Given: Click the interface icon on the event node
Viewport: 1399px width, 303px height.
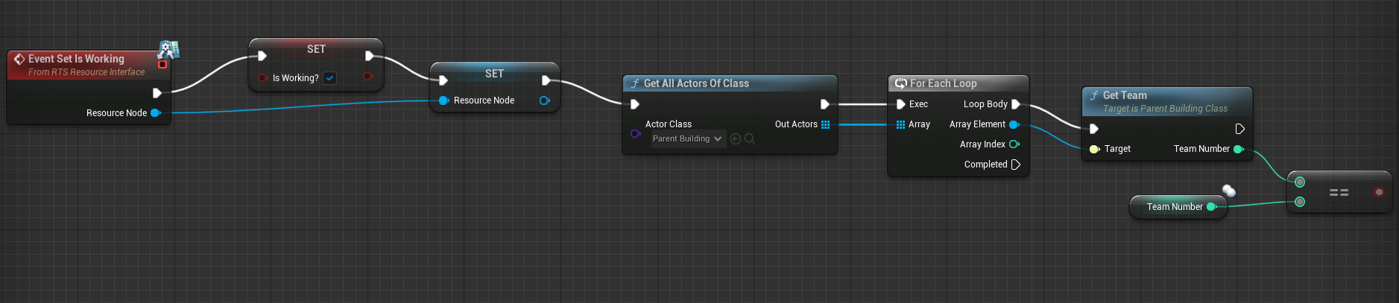Looking at the screenshot, I should (168, 50).
